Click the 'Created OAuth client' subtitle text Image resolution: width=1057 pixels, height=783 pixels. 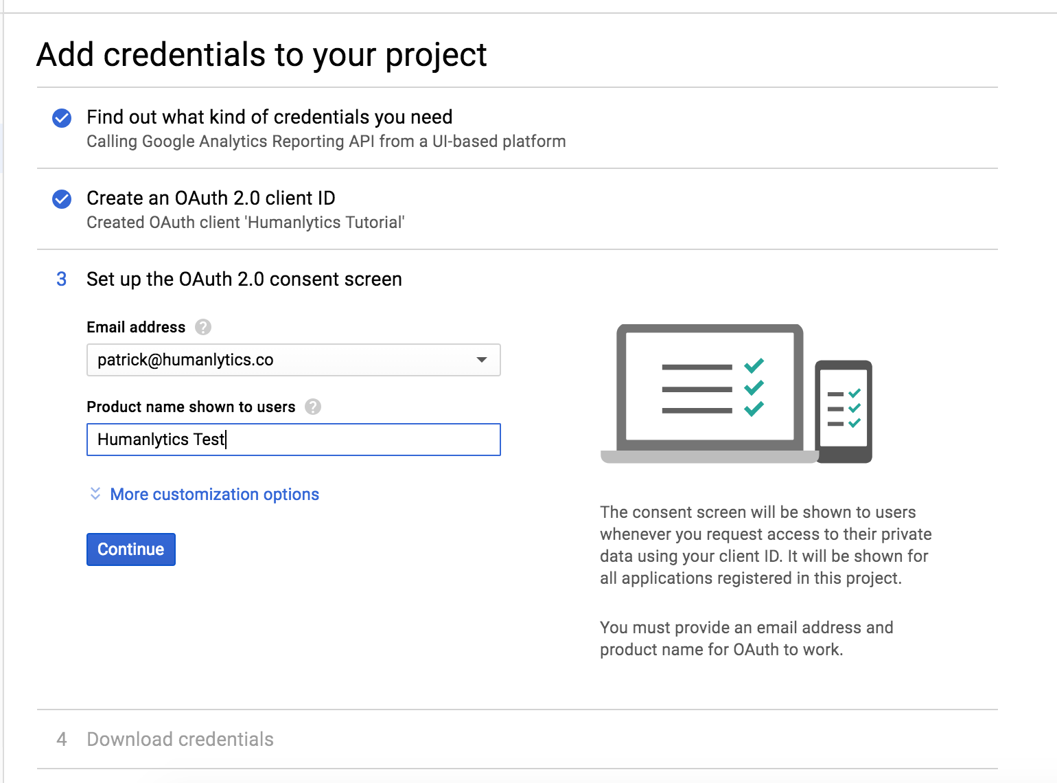tap(245, 223)
